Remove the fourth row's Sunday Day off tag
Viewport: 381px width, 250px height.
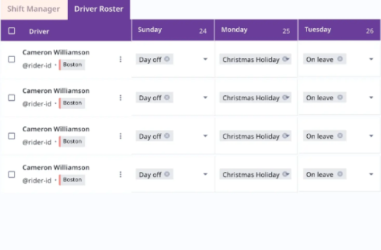coord(167,175)
